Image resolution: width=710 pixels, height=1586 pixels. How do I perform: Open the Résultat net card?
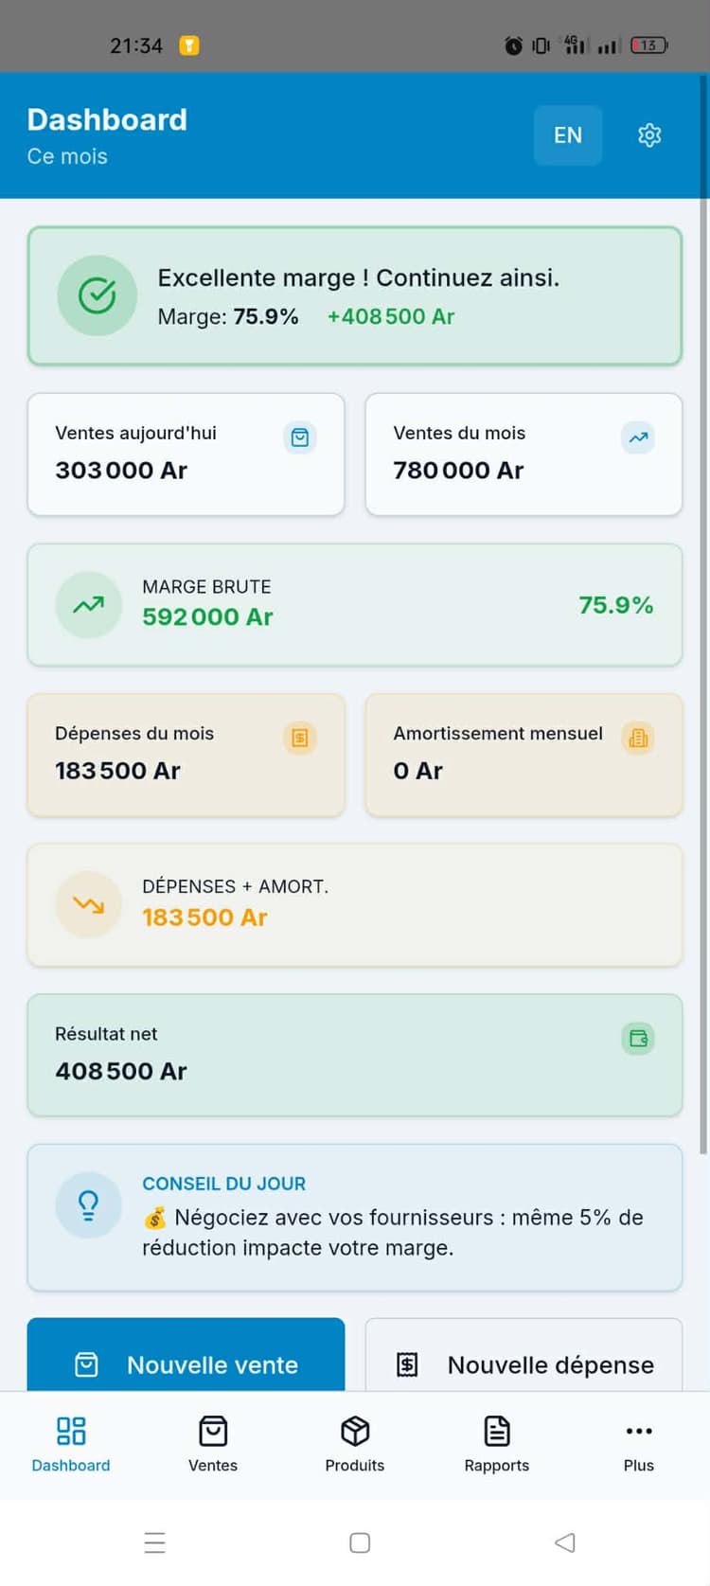tap(354, 1055)
